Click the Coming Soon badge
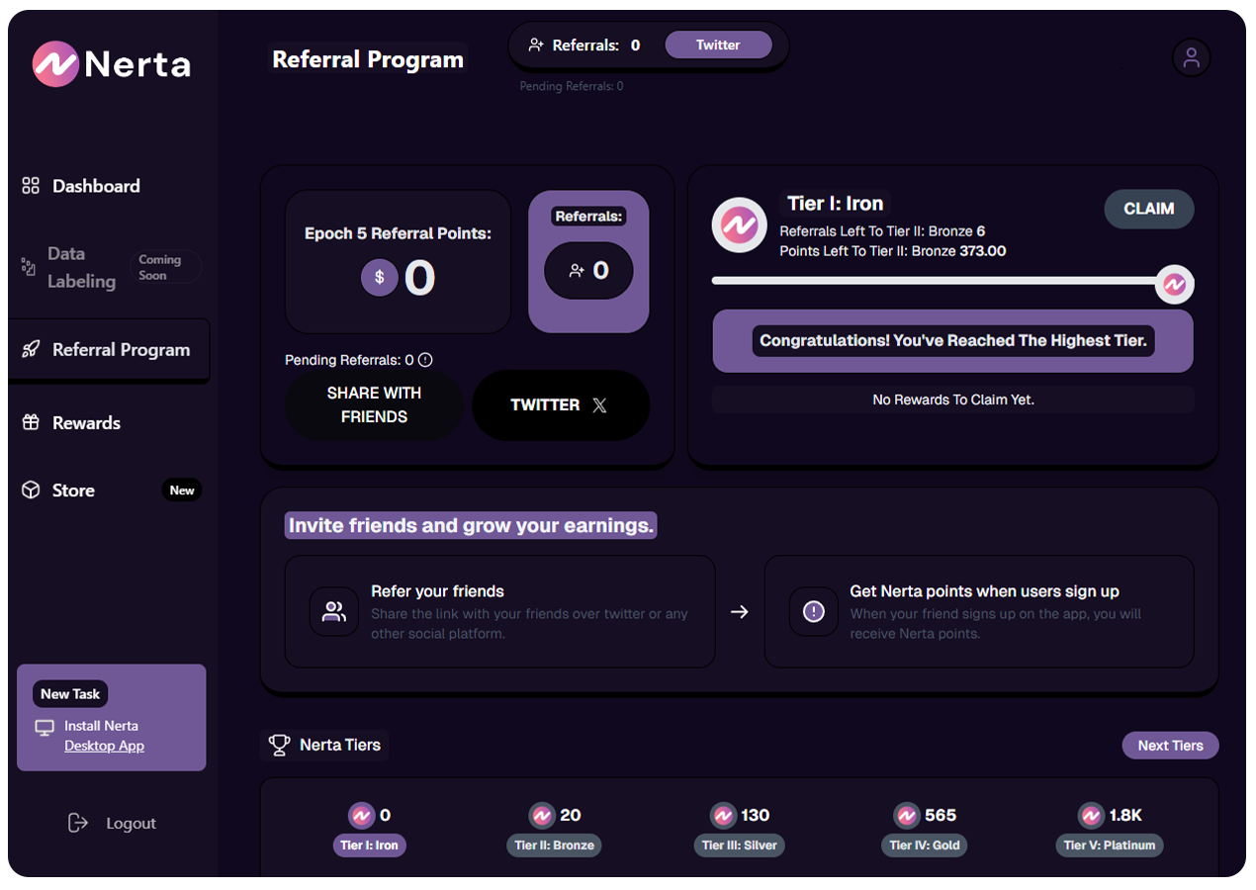This screenshot has width=1256, height=890. point(165,267)
